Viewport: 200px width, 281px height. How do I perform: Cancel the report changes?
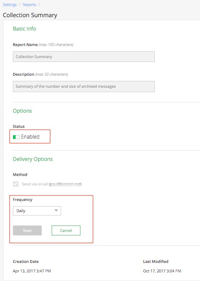pyautogui.click(x=66, y=231)
